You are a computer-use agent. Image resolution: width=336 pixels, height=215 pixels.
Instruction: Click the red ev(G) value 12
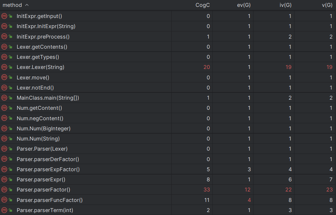tap(248, 190)
